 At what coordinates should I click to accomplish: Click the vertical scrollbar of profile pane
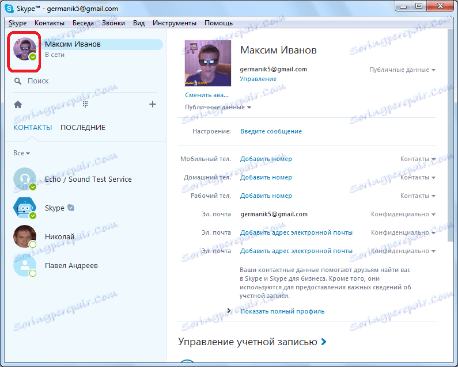(x=450, y=135)
